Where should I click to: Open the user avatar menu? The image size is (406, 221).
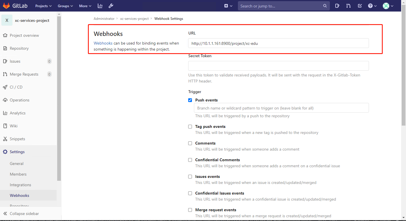coord(388,6)
